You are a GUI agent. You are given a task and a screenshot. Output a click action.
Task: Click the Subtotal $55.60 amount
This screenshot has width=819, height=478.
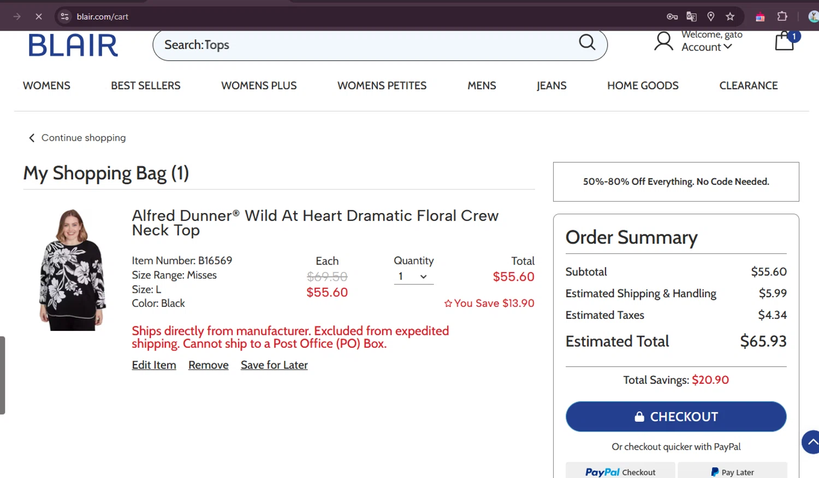[769, 272]
